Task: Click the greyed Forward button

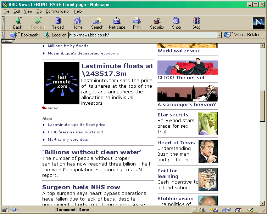Action: [38, 23]
